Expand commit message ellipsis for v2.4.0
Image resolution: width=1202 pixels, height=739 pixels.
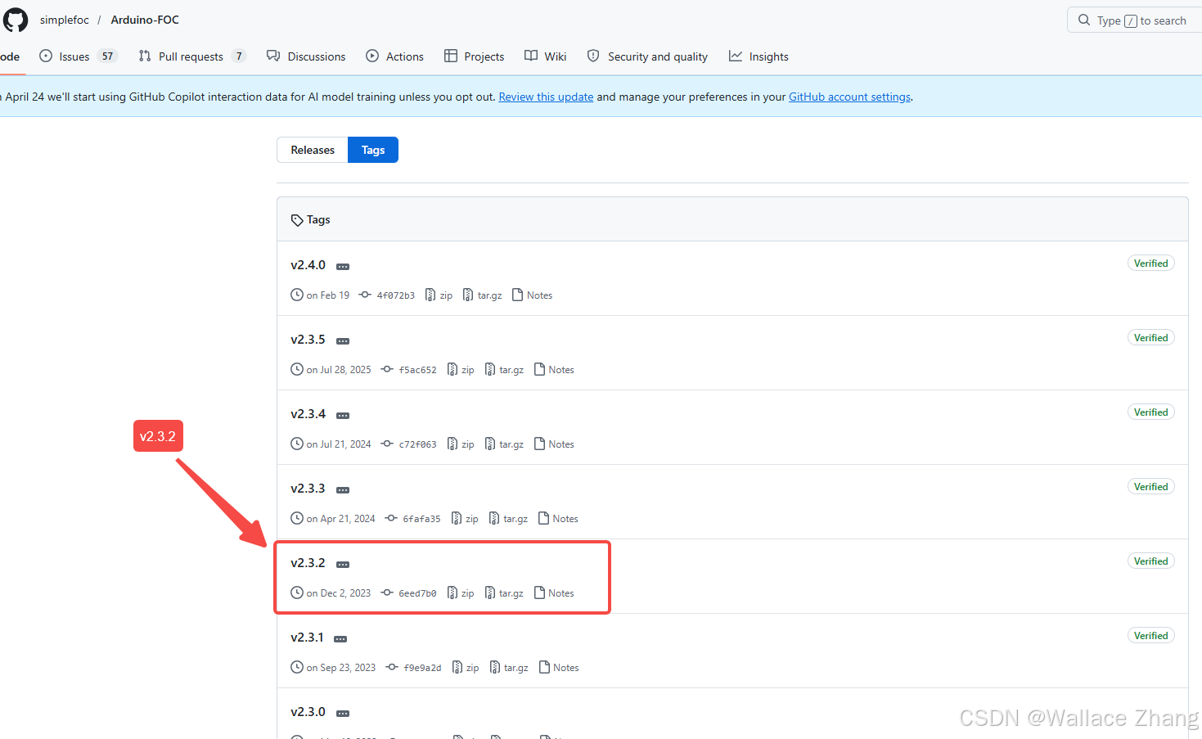point(343,267)
